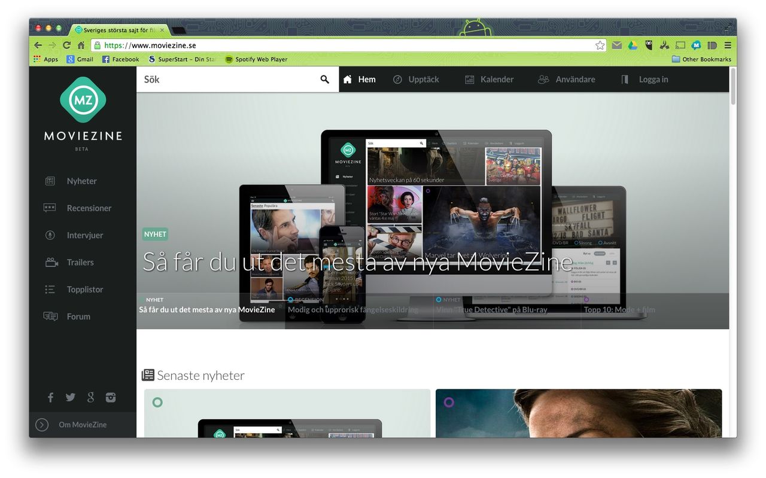Open the Apps bookmark

click(45, 59)
